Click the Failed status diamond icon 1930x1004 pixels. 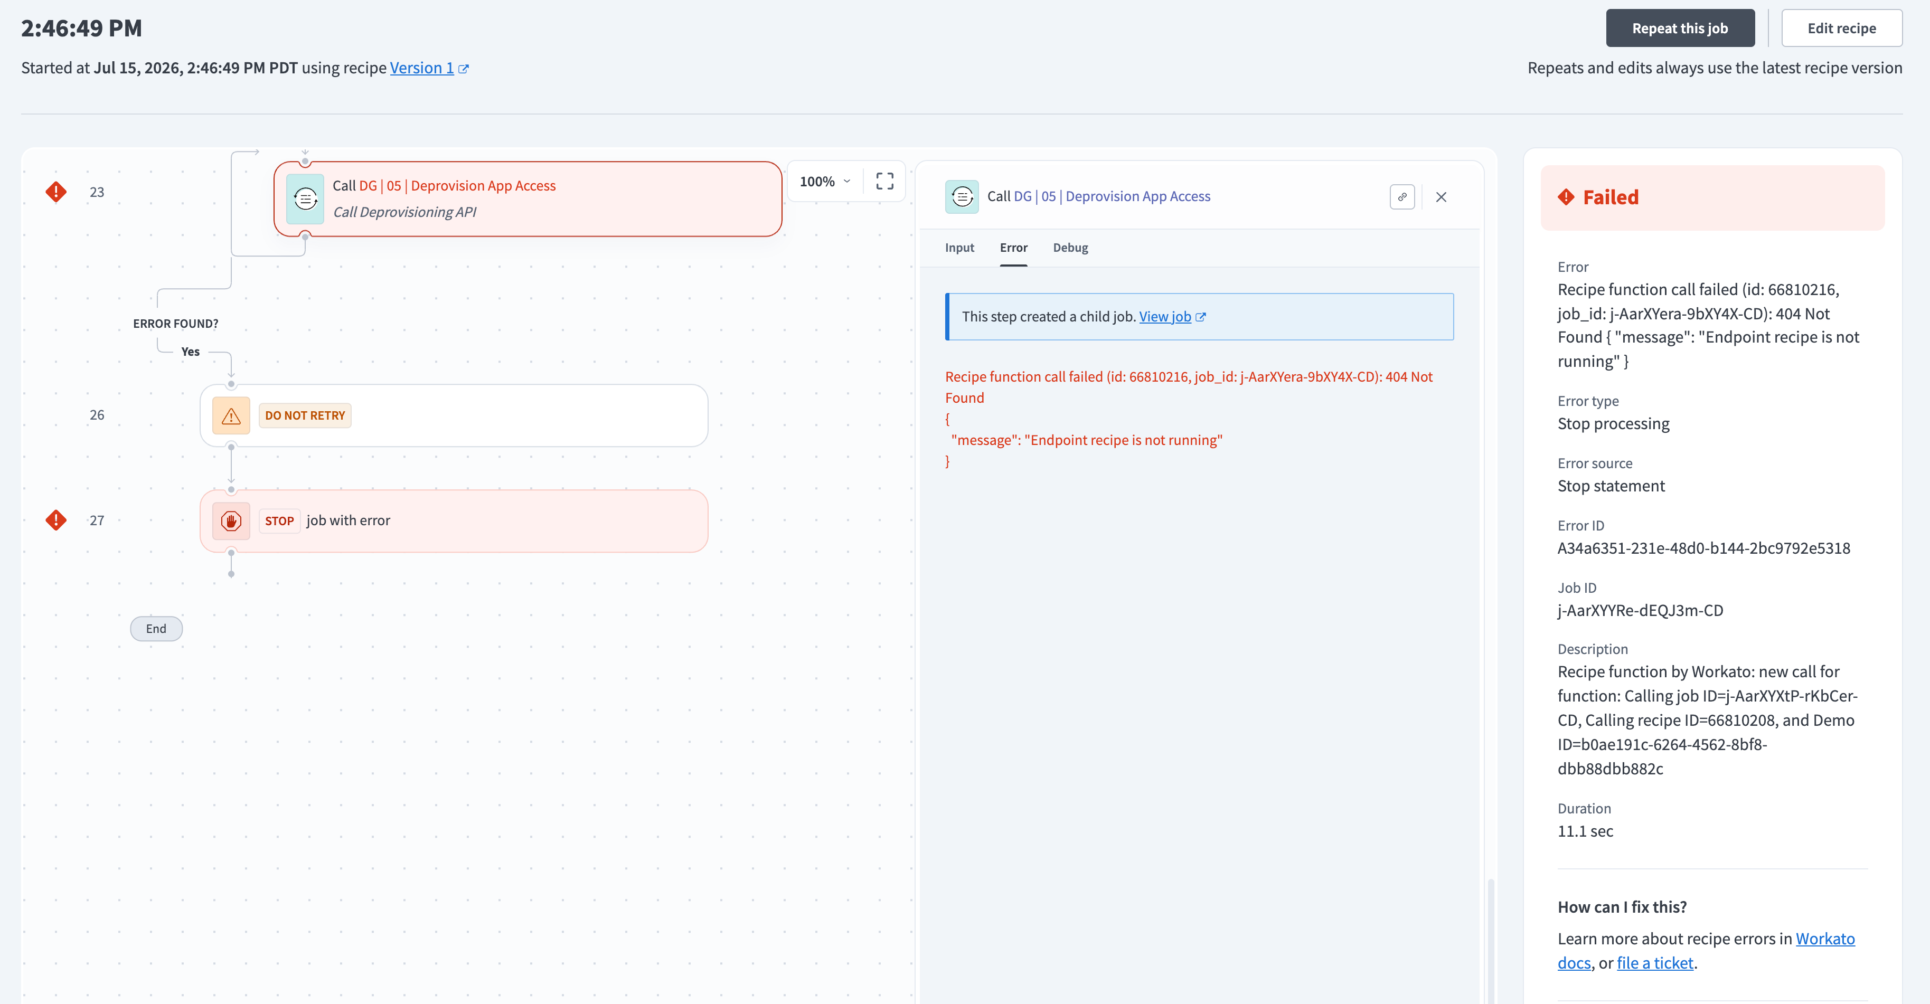pos(1566,197)
